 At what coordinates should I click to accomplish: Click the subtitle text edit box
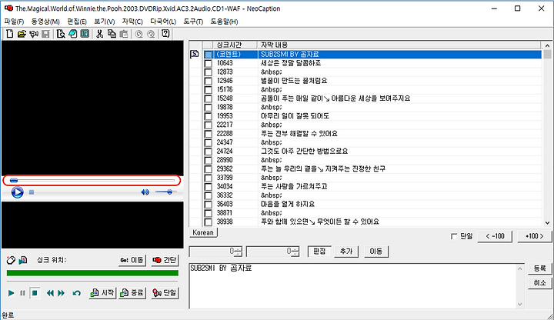coord(356,285)
